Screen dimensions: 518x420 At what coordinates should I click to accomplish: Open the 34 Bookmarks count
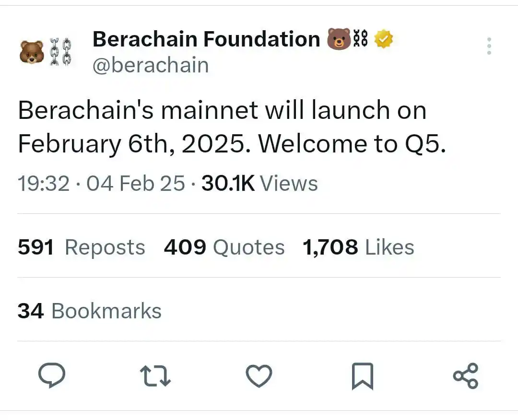[90, 311]
